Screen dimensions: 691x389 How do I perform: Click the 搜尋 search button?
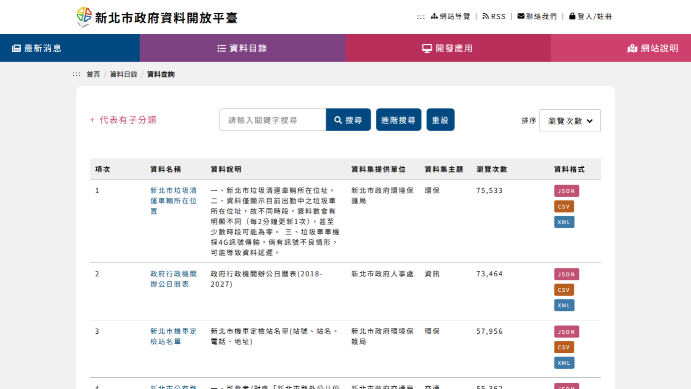348,120
